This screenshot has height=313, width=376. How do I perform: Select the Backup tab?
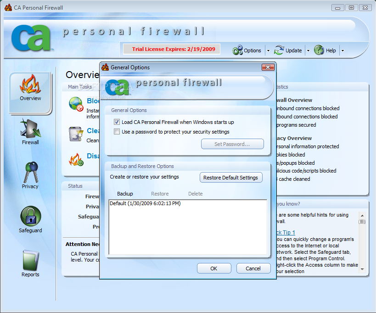[125, 194]
